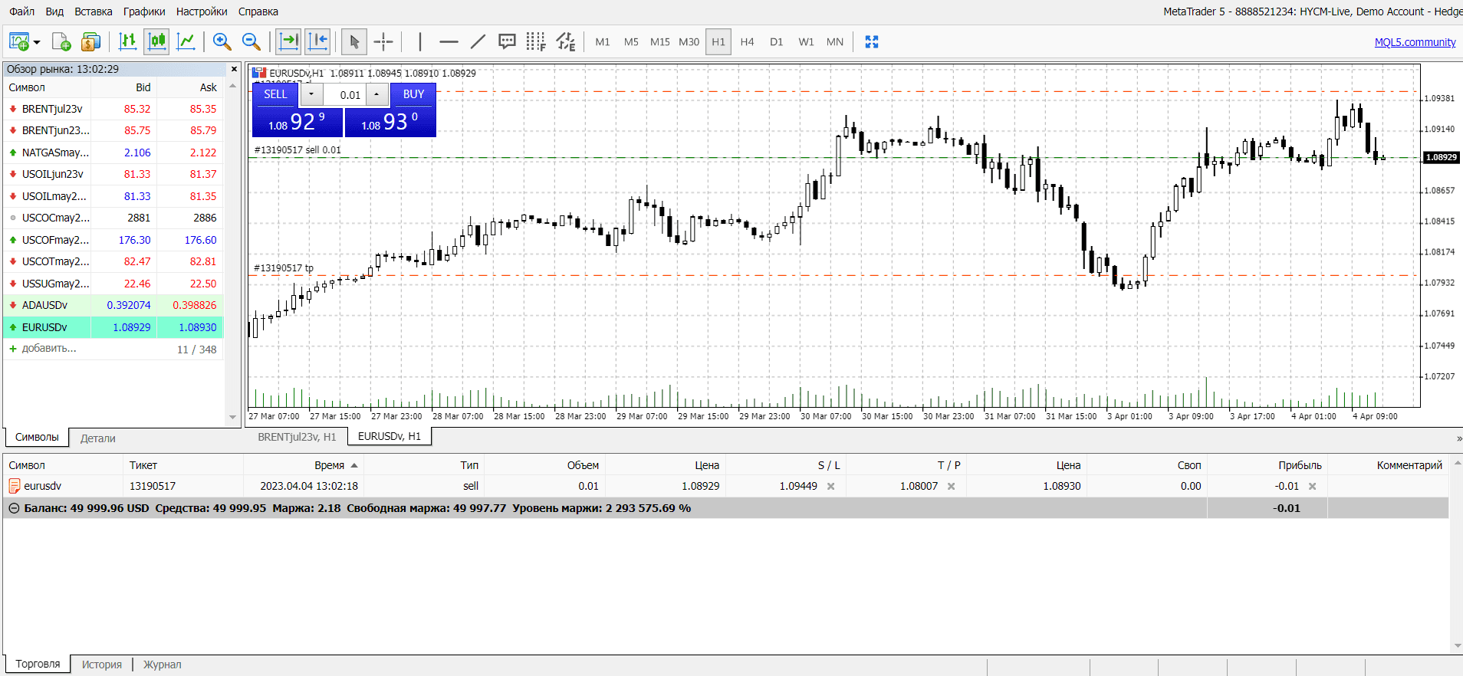Select the line chart icon

click(x=186, y=42)
